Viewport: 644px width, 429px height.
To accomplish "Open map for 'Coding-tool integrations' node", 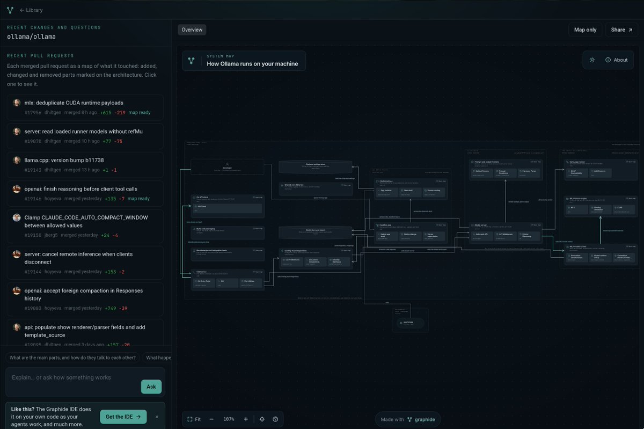I will [347, 251].
